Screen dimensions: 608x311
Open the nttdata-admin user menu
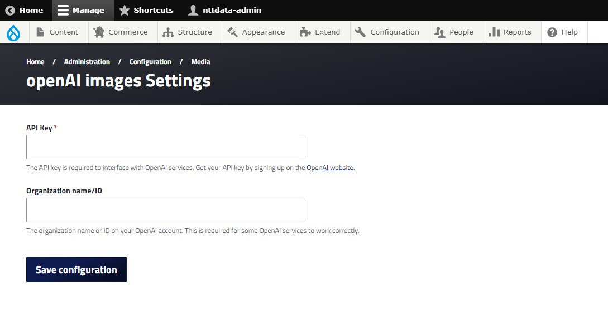(x=224, y=11)
